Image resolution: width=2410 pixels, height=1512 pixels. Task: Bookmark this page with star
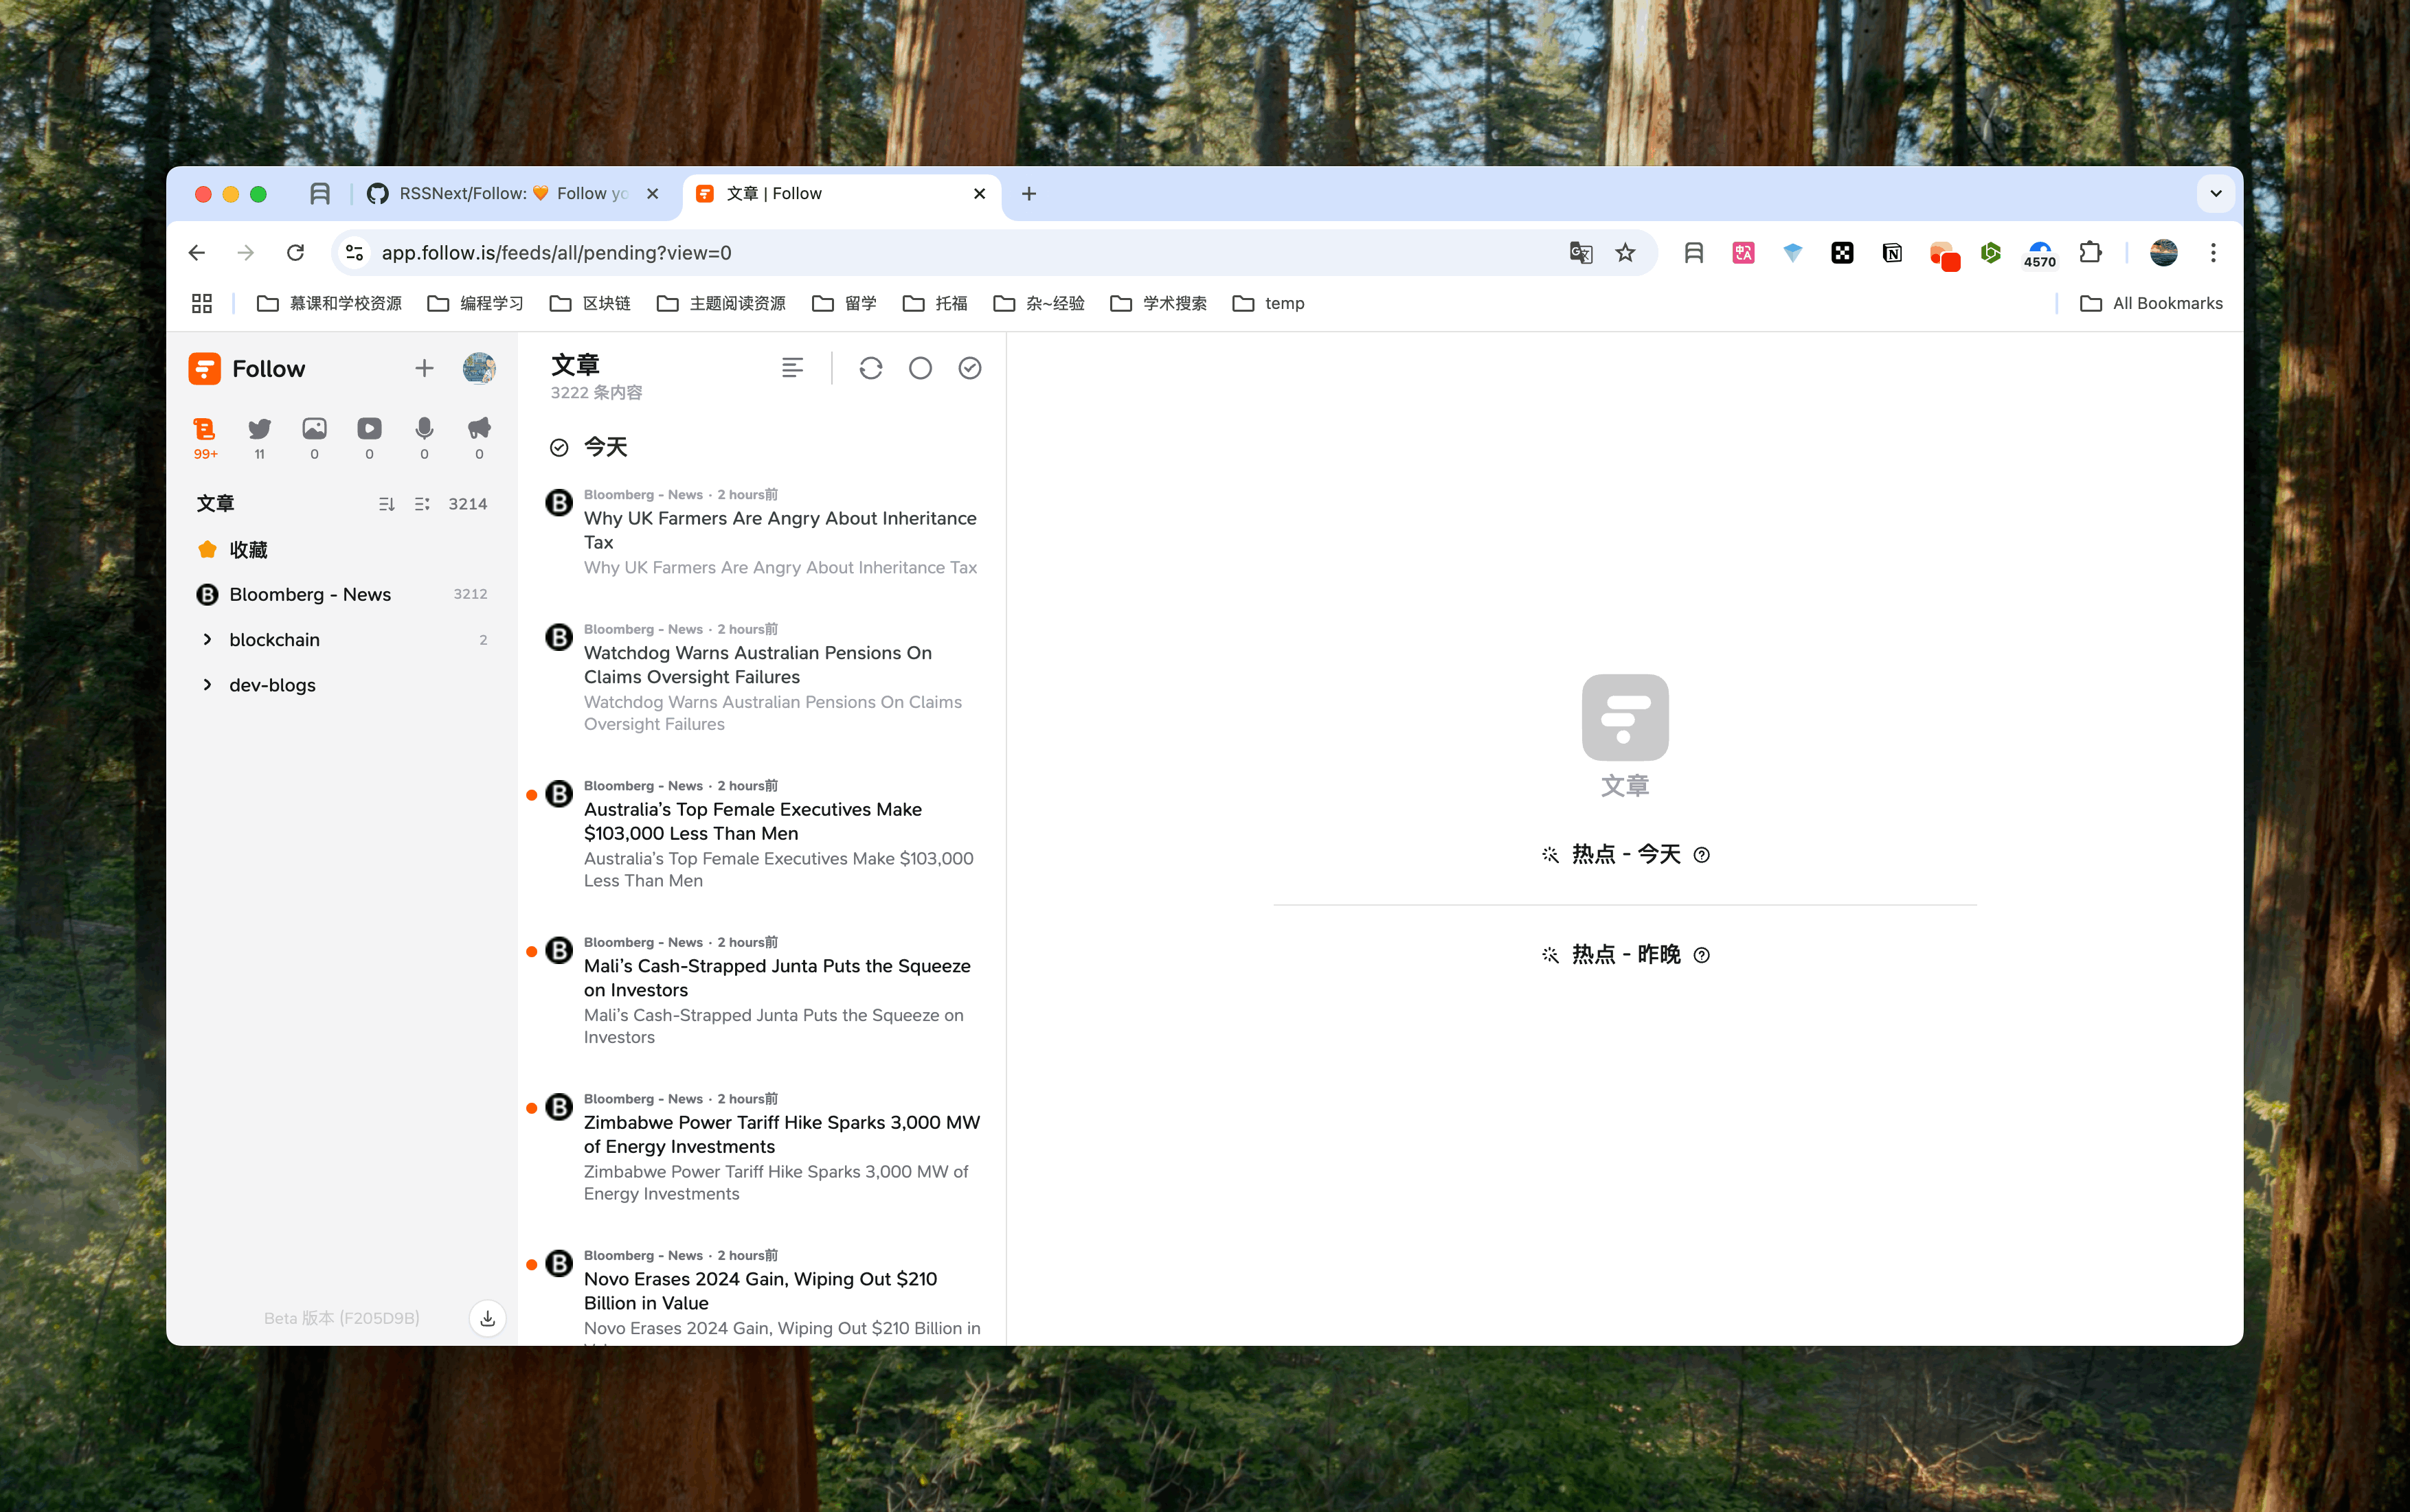point(1625,252)
